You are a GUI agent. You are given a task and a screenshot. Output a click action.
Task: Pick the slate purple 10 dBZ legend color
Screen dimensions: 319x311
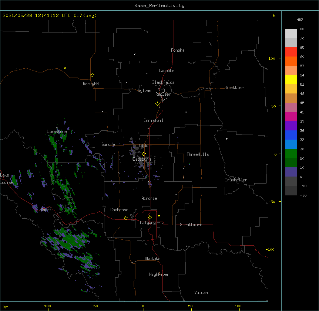tap(291, 172)
